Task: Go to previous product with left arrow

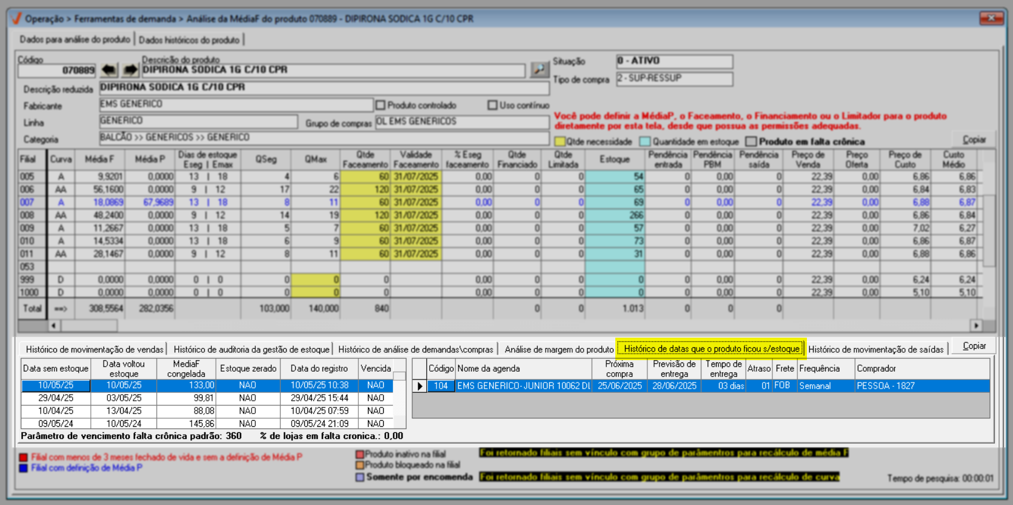Action: pyautogui.click(x=109, y=70)
